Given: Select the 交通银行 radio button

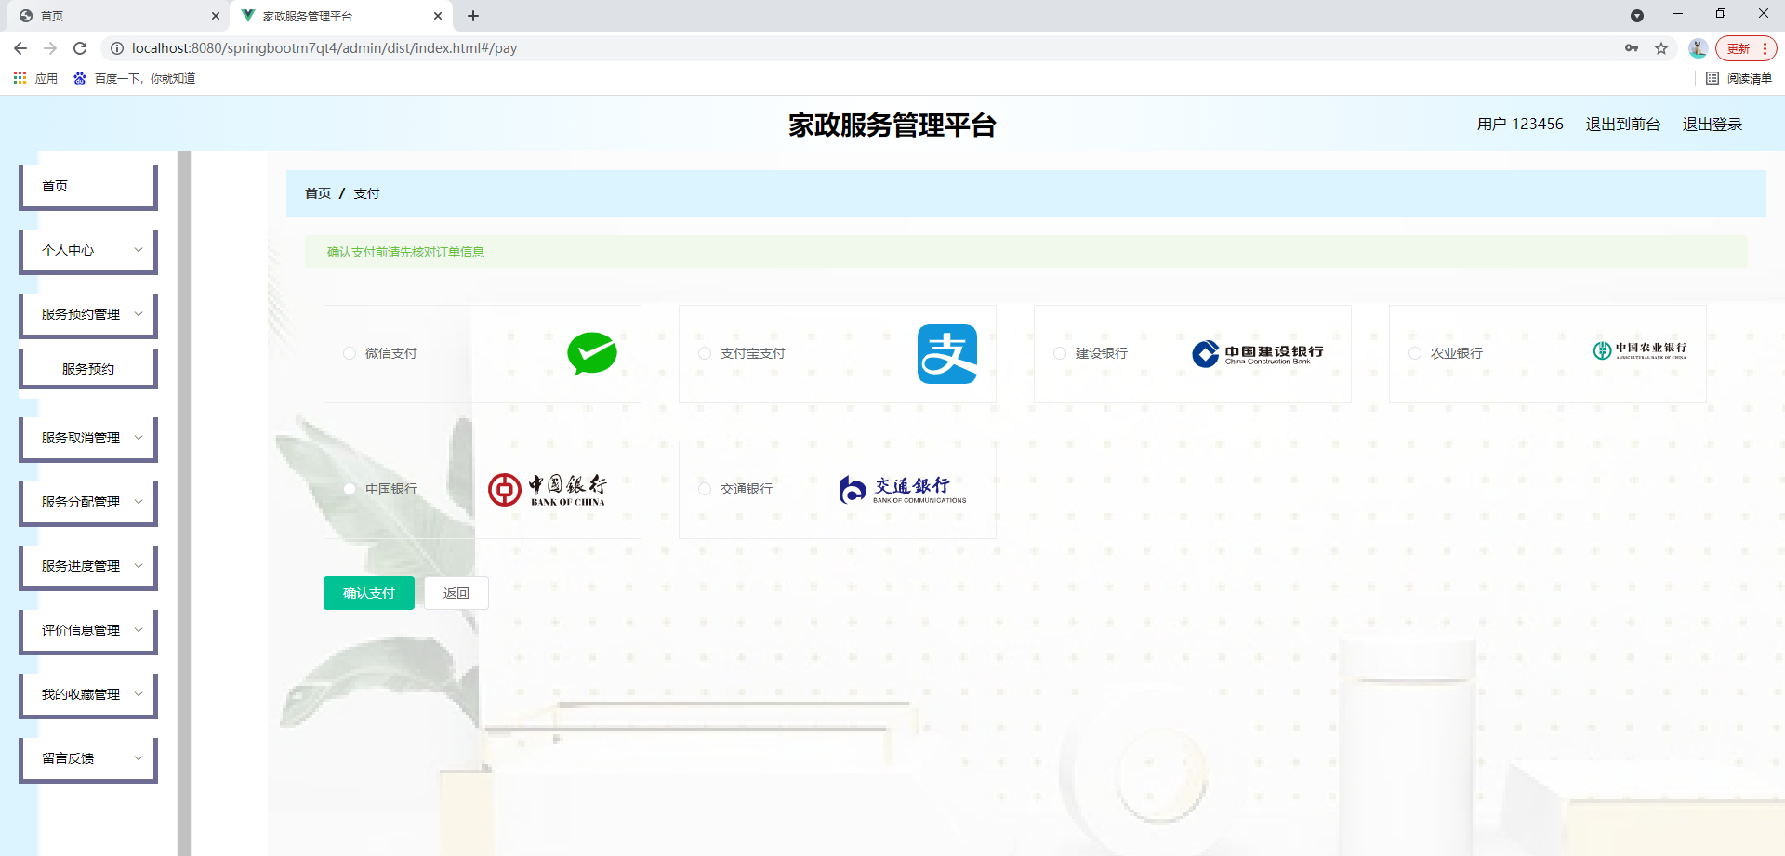Looking at the screenshot, I should pyautogui.click(x=705, y=489).
